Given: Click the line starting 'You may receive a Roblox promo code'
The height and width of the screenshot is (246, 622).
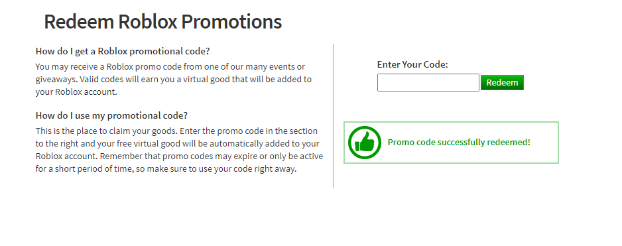Looking at the screenshot, I should click(170, 66).
